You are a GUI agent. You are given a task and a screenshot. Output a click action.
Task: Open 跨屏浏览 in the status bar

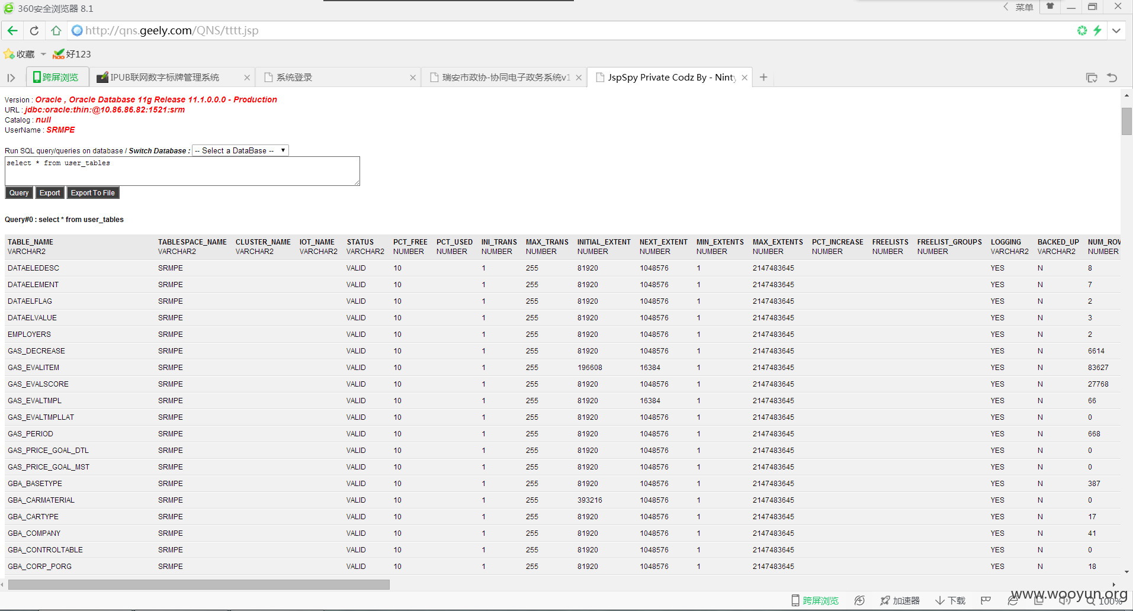click(815, 600)
